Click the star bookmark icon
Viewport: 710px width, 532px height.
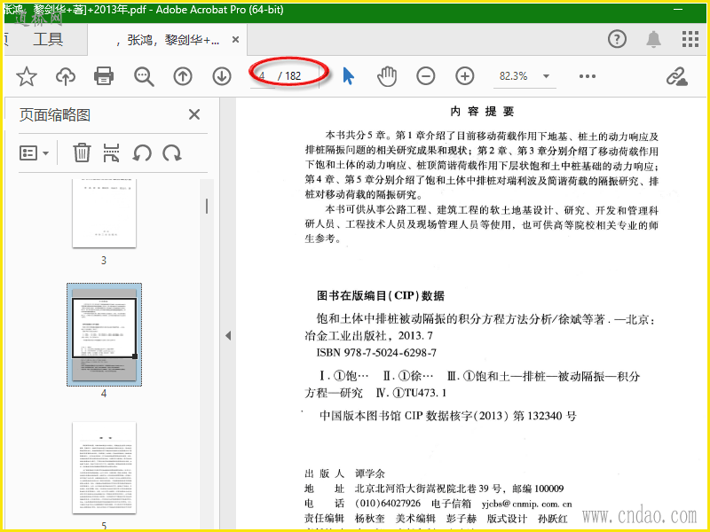[27, 76]
